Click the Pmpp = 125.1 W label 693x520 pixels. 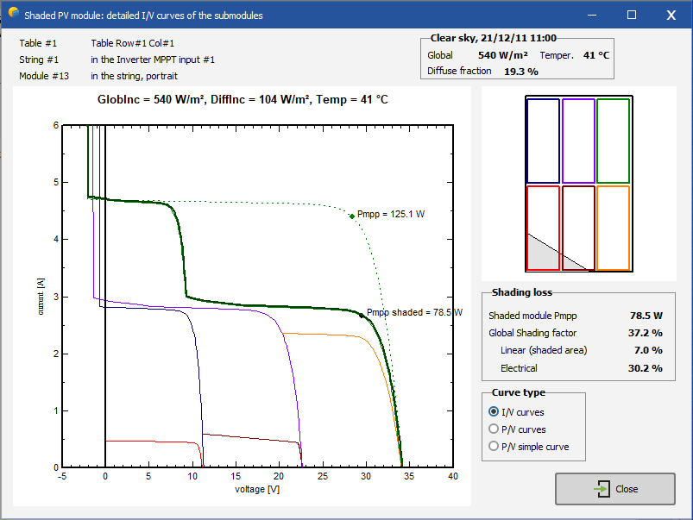pyautogui.click(x=391, y=214)
